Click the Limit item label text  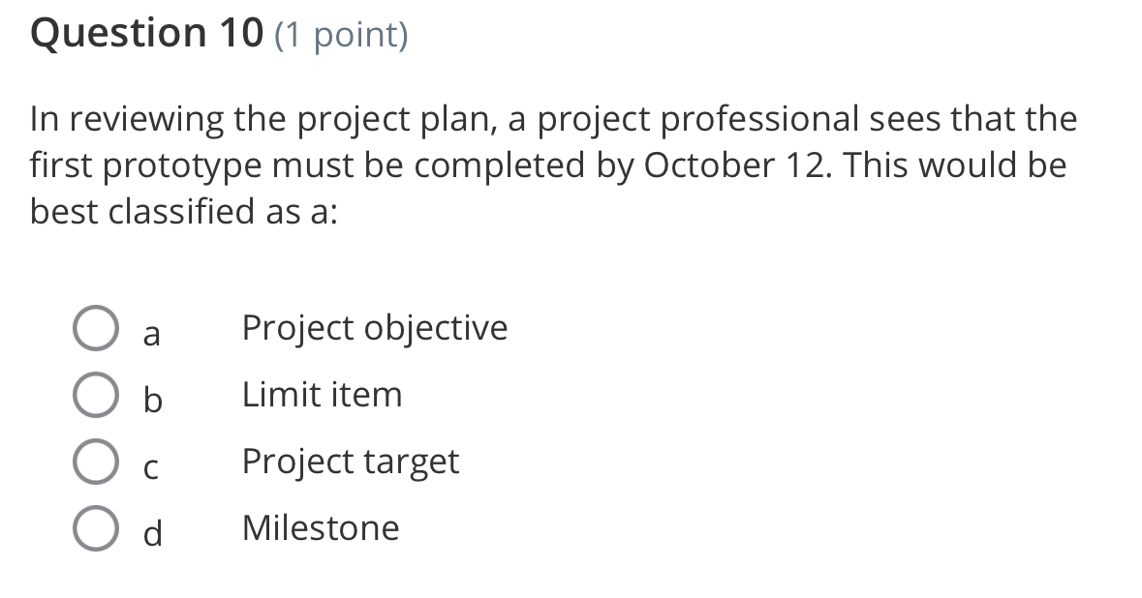(x=323, y=395)
